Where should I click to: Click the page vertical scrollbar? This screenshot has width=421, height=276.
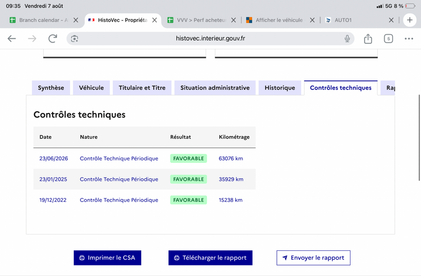coord(419,138)
